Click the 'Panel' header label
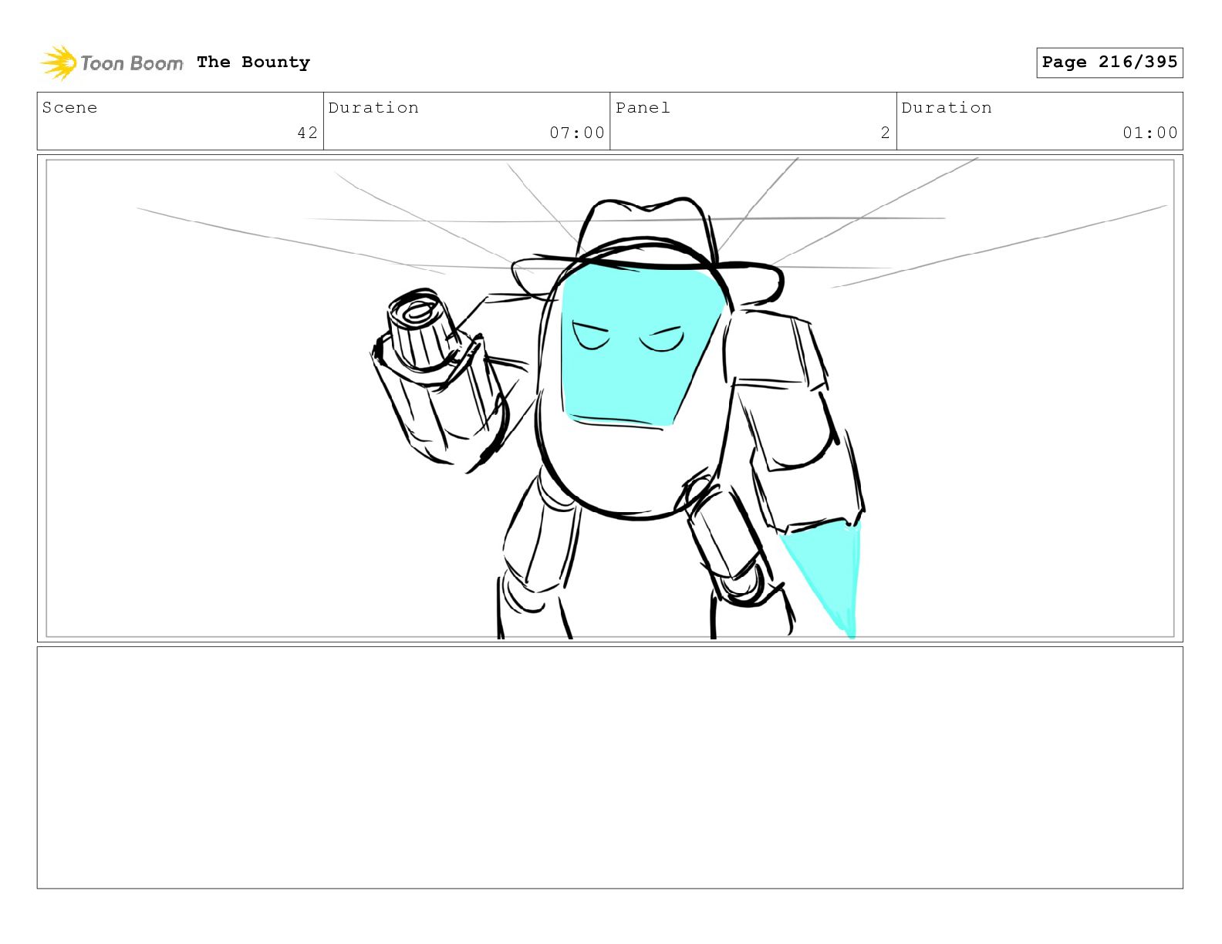 [x=643, y=107]
